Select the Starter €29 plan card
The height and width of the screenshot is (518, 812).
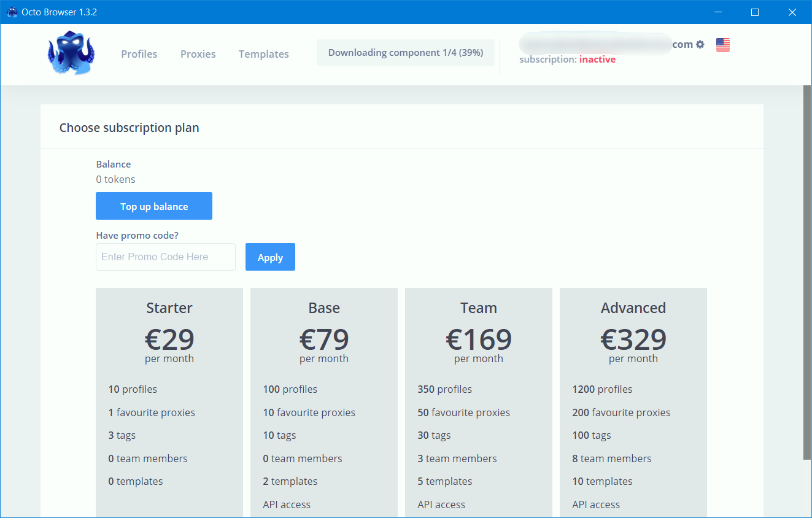169,339
